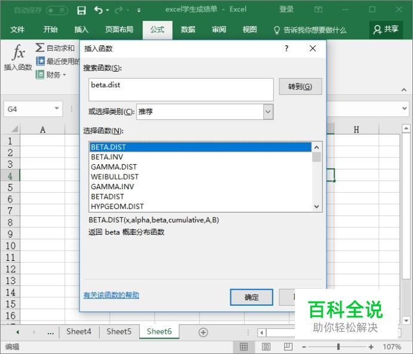Click the search function field with beta.dist
The width and height of the screenshot is (413, 354).
click(181, 90)
